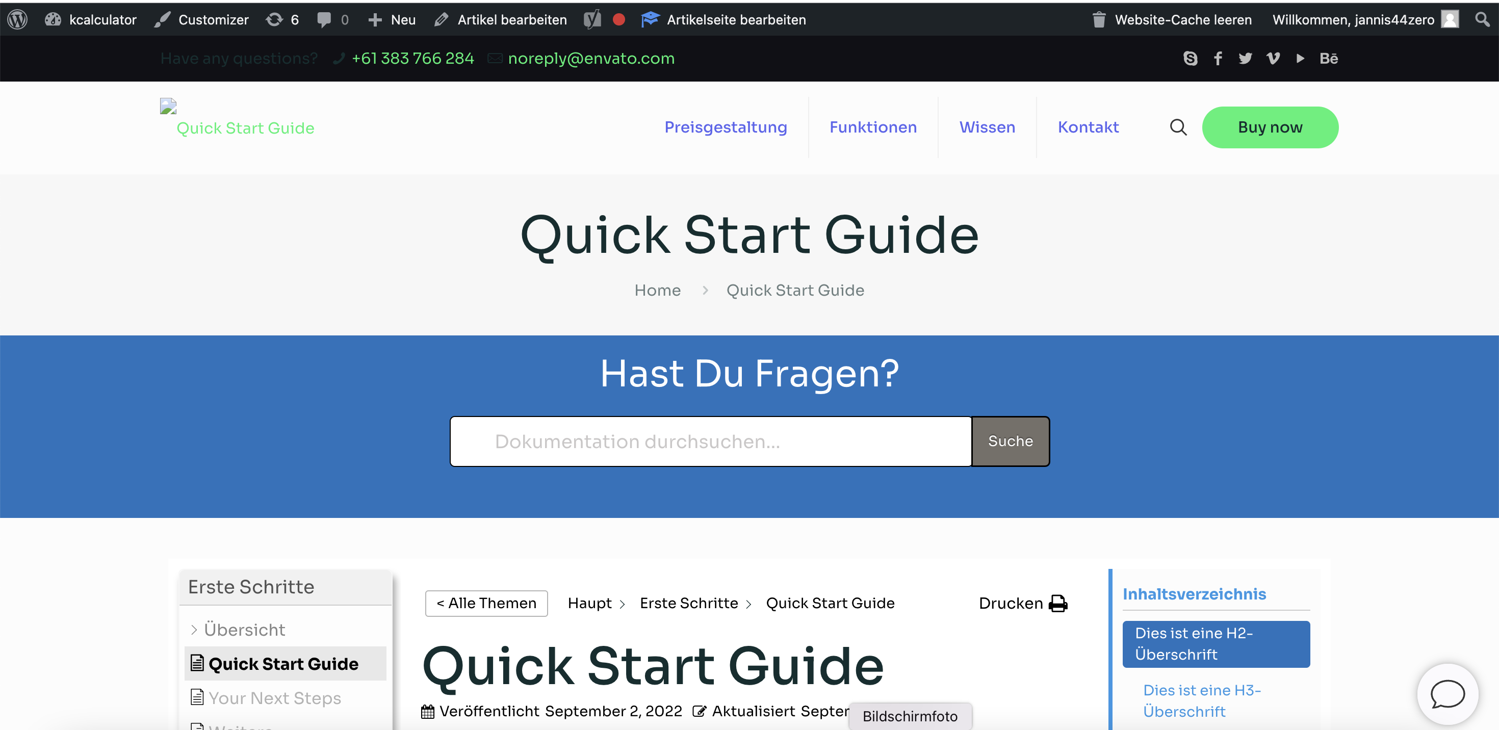1499x730 pixels.
Task: Call the +61 383 766 284 number
Action: tap(412, 58)
